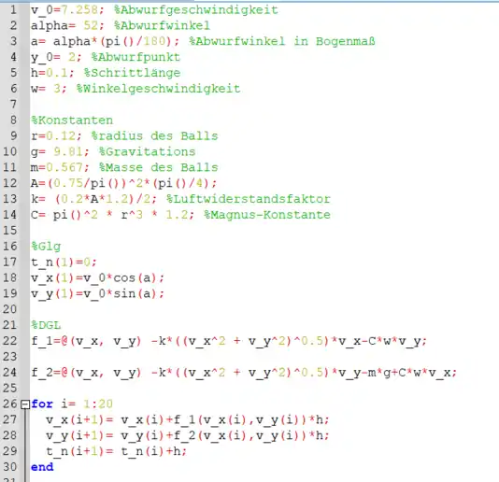This screenshot has height=482, width=499.
Task: Click line number 25 in gutter
Action: [9, 388]
